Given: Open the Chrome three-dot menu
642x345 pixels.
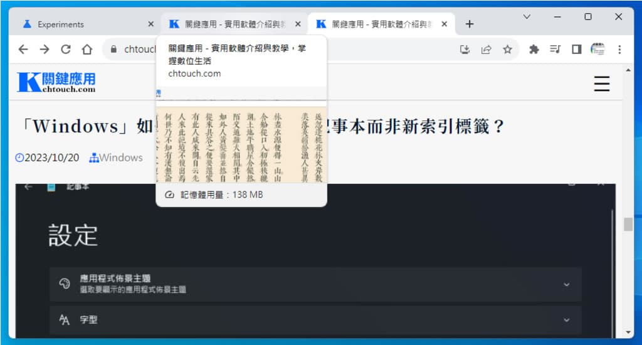Looking at the screenshot, I should pos(619,49).
